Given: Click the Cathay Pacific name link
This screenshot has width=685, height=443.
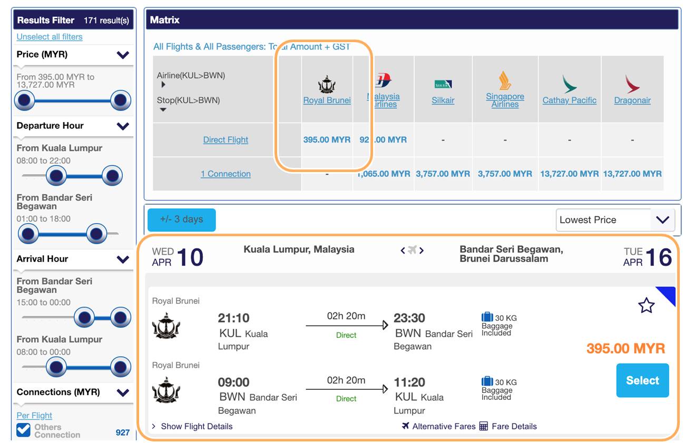Looking at the screenshot, I should [x=570, y=100].
